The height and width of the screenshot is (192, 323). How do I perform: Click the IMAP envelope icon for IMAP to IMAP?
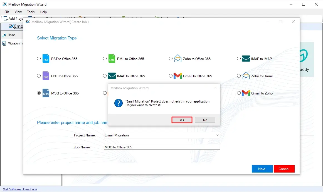246,59
